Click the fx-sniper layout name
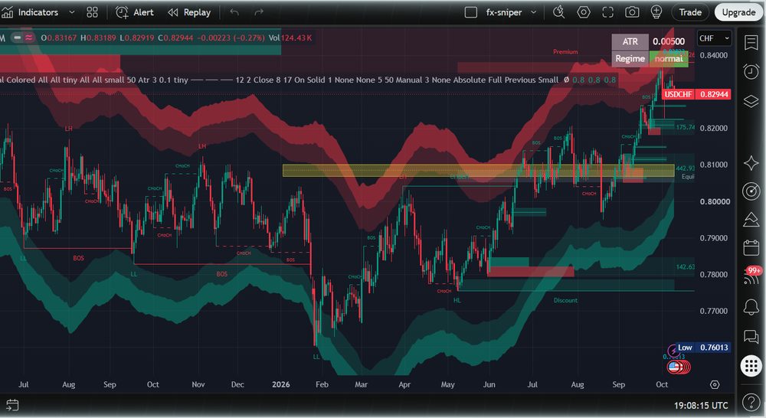 504,12
